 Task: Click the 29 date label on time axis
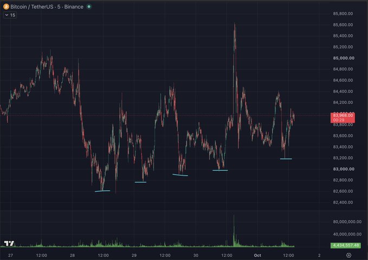click(134, 255)
